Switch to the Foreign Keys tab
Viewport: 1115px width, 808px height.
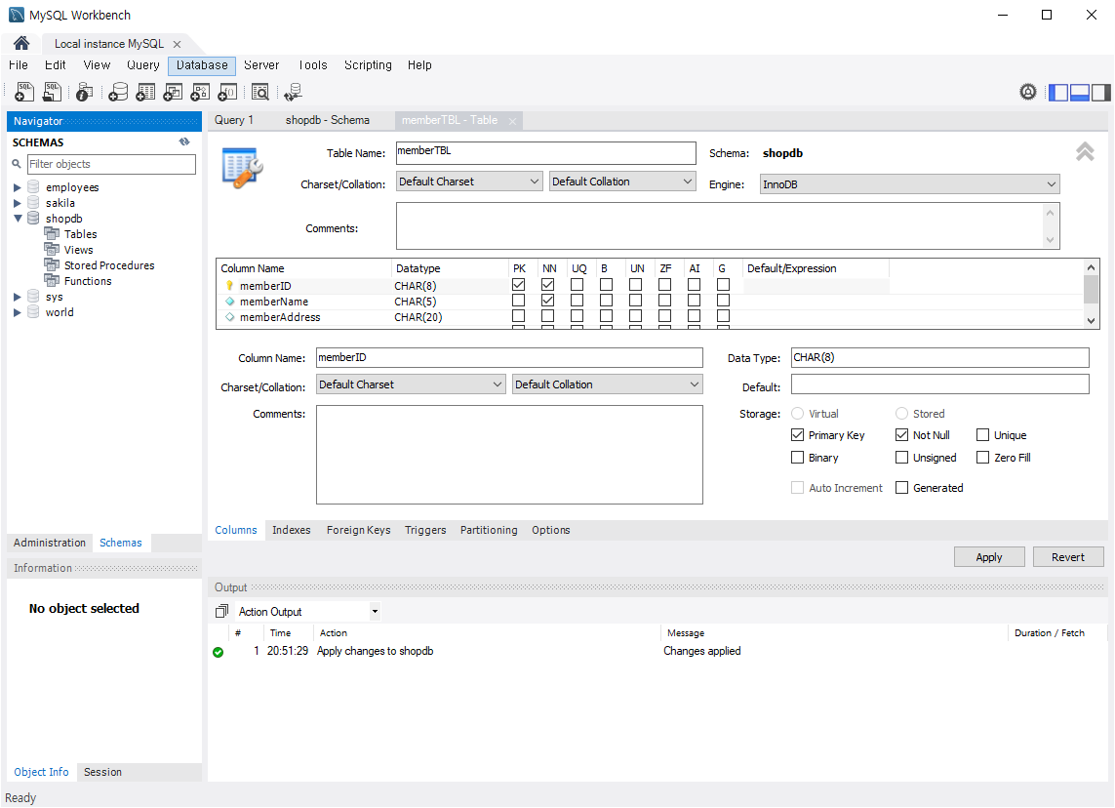tap(358, 530)
